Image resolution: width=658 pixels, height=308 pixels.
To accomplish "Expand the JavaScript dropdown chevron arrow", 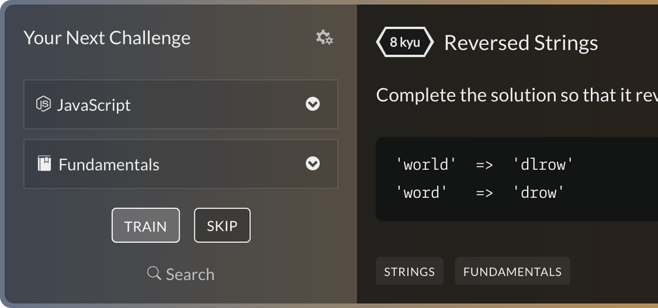I will pyautogui.click(x=313, y=104).
